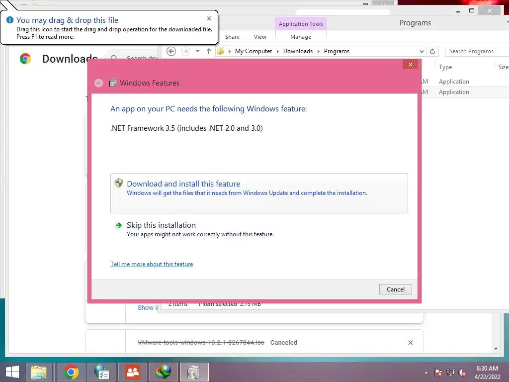Remove canceled VMware-tools download entry

coord(410,343)
